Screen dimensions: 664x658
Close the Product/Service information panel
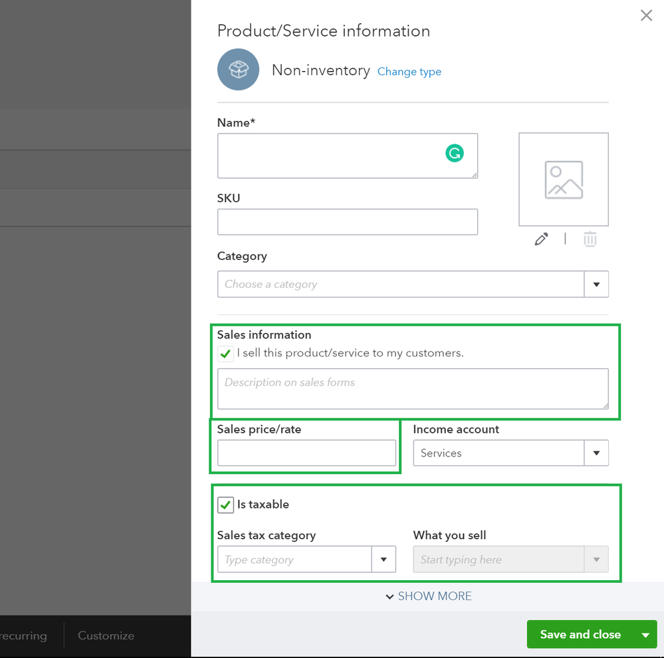point(646,15)
